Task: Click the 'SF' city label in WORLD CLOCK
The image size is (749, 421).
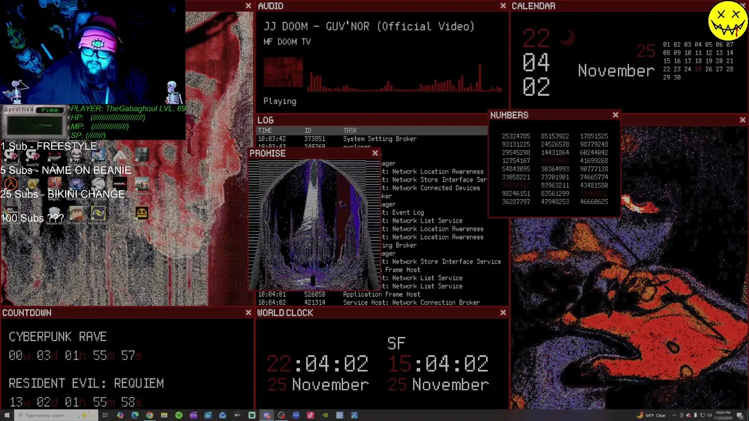Action: 396,343
